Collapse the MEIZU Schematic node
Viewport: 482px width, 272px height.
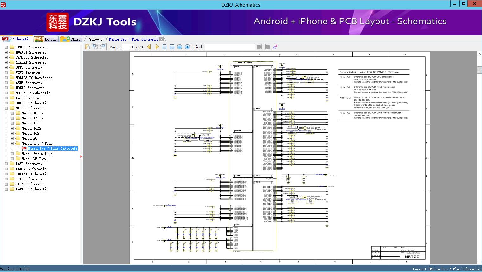tap(6, 108)
